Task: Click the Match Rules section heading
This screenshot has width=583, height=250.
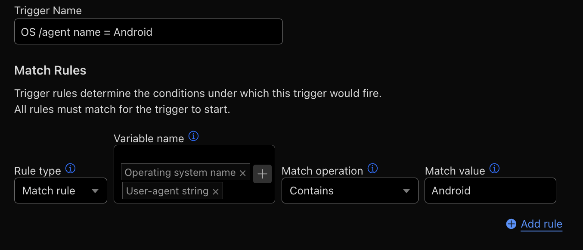Action: pos(50,70)
